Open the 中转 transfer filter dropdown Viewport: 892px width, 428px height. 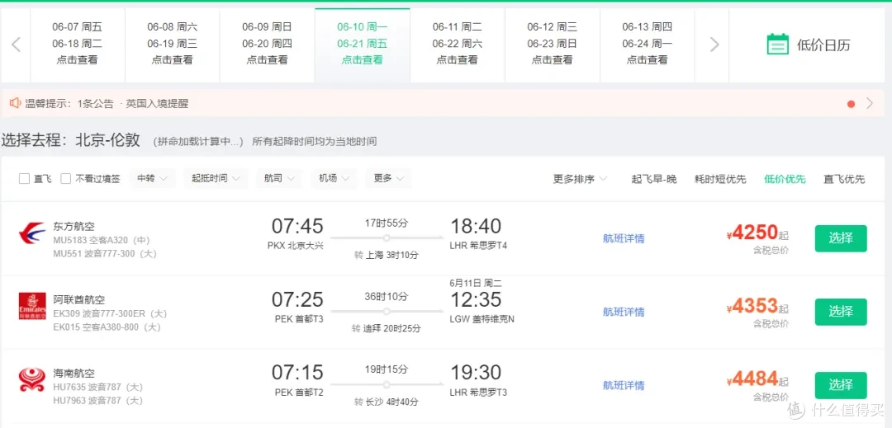(x=152, y=178)
